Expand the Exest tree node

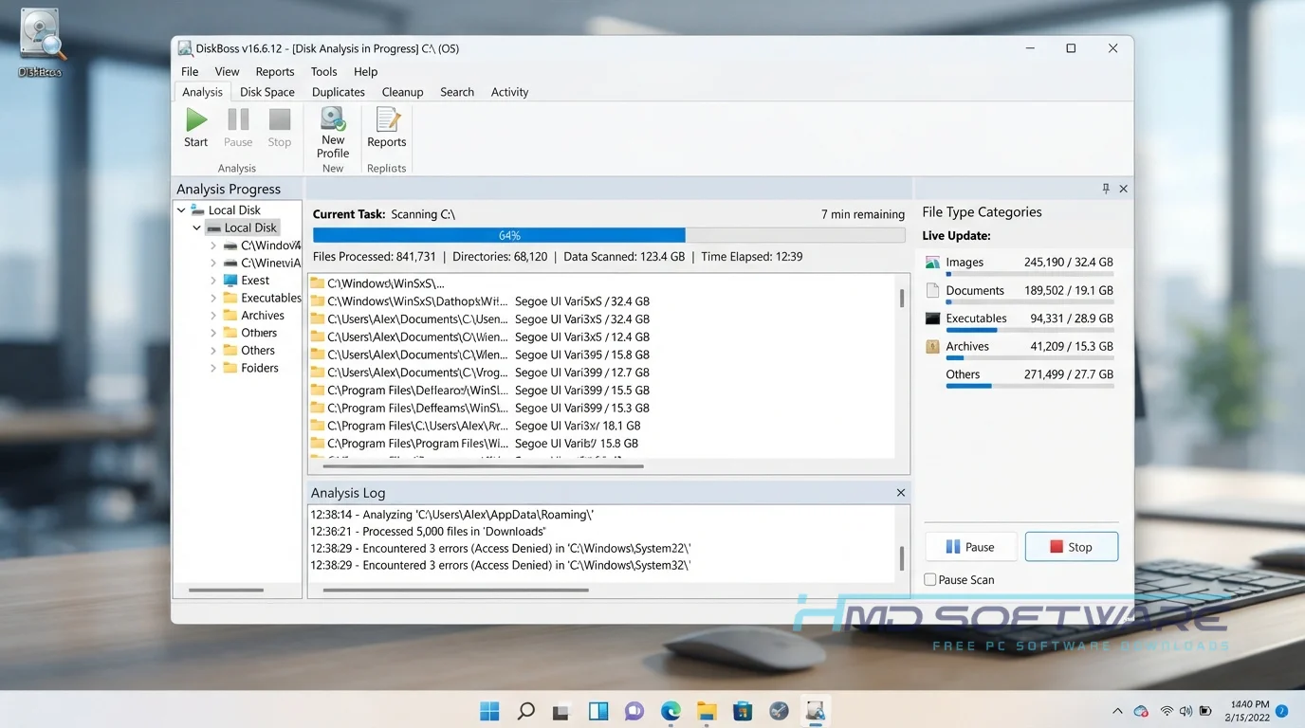[213, 281]
